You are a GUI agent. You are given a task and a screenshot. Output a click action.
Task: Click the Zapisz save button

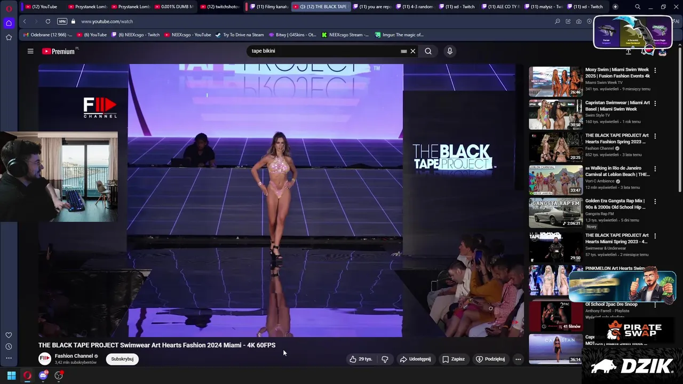453,359
